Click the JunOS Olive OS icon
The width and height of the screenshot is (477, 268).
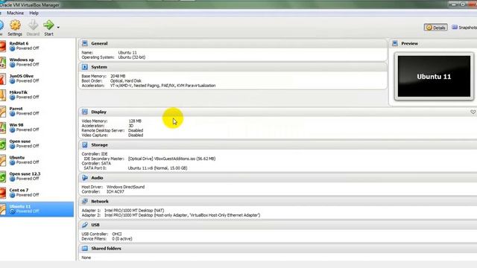coord(3,79)
